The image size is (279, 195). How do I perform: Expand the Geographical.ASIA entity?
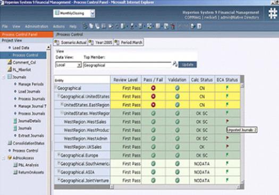58,171
